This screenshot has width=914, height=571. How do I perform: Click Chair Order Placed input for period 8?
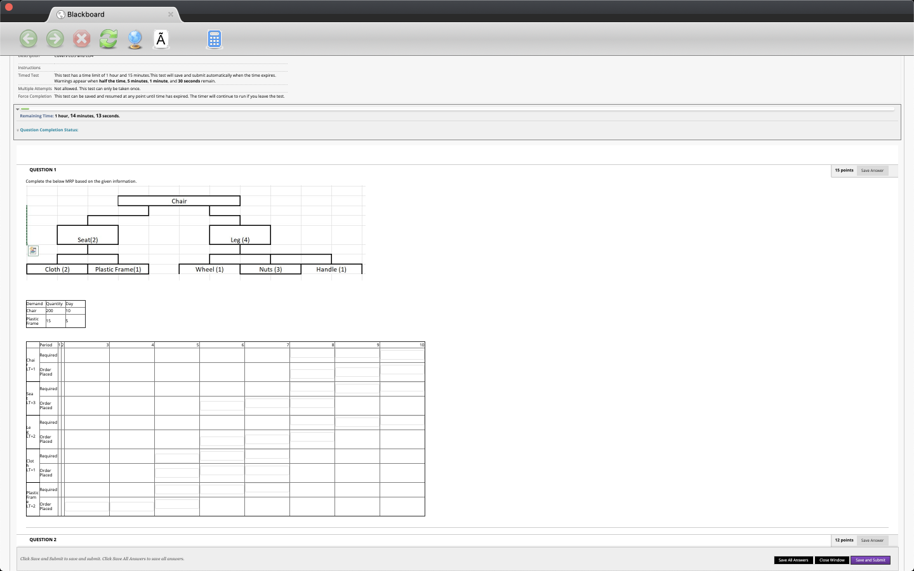point(312,373)
